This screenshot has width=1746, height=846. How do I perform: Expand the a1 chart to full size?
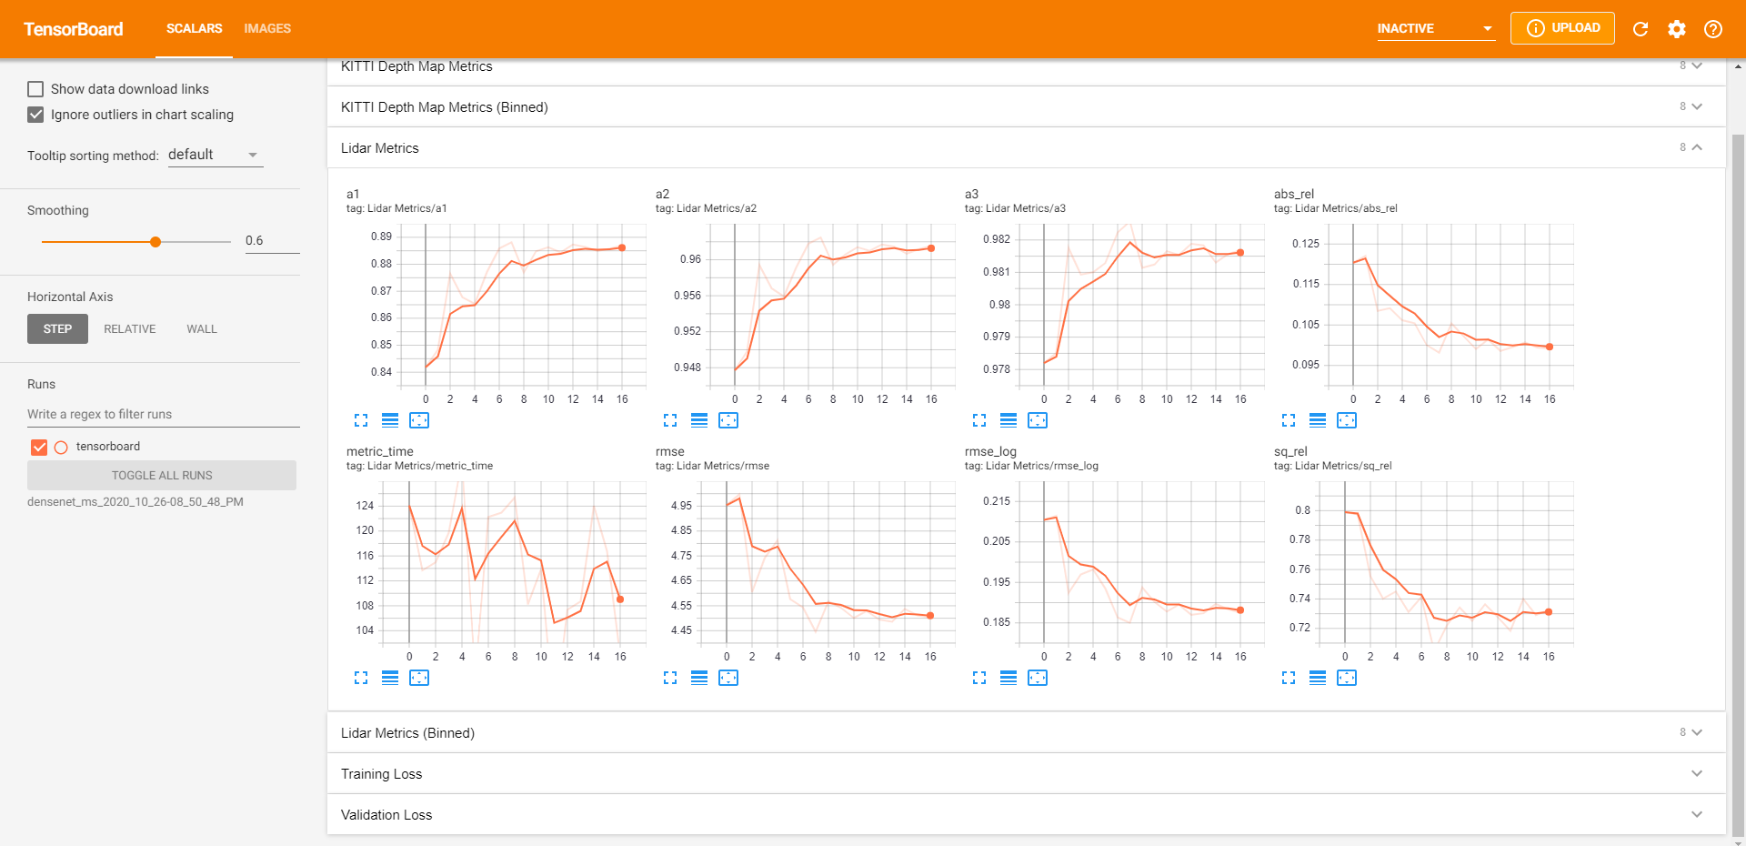point(361,420)
